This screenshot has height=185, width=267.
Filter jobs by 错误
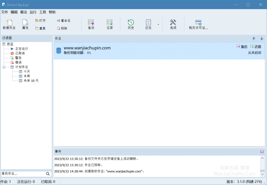click(19, 62)
